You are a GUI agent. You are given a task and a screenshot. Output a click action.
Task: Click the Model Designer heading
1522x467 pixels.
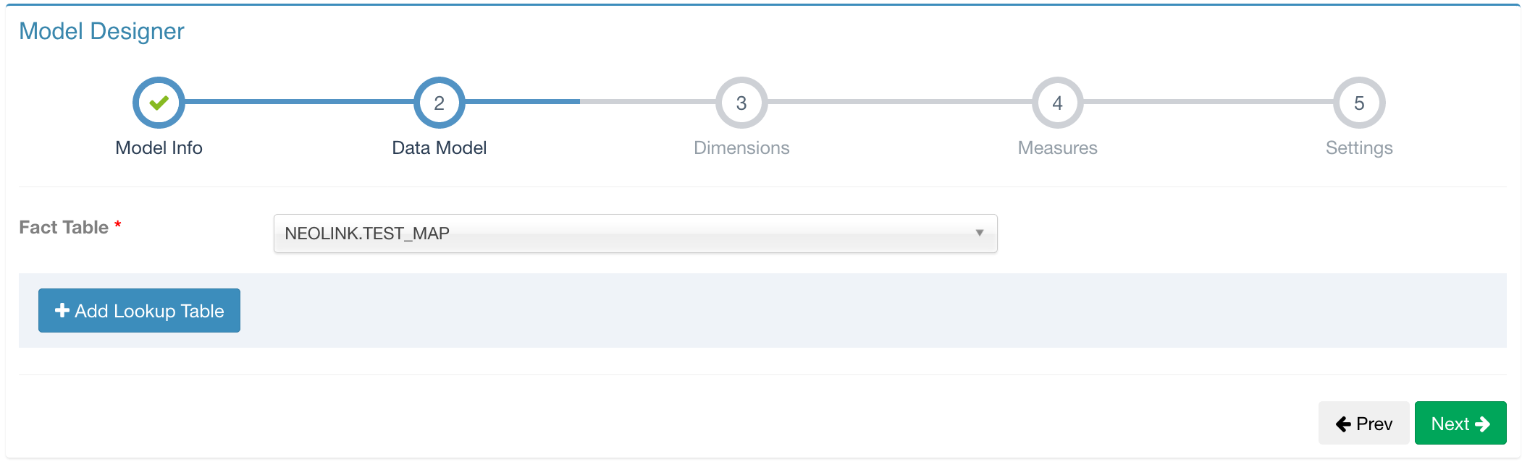(101, 30)
